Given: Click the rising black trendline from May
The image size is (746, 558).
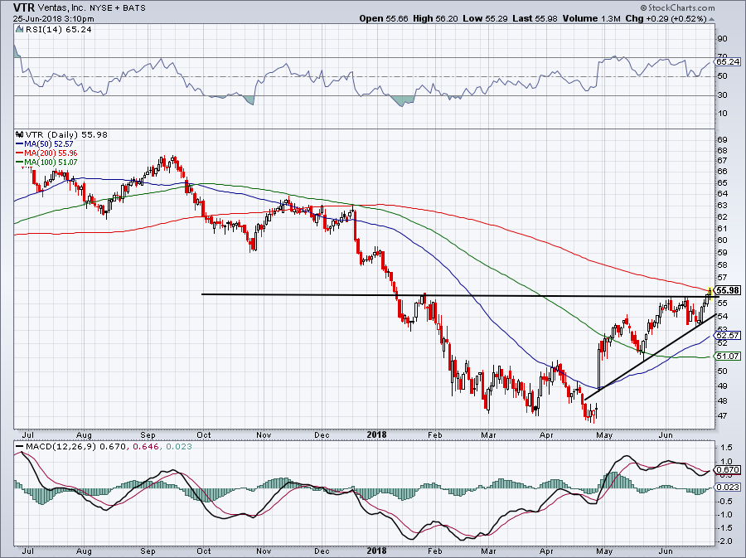Looking at the screenshot, I should point(650,357).
